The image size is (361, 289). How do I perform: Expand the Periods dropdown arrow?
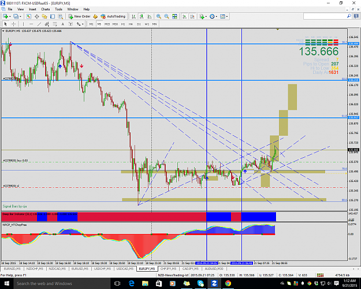pyautogui.click(x=217, y=17)
